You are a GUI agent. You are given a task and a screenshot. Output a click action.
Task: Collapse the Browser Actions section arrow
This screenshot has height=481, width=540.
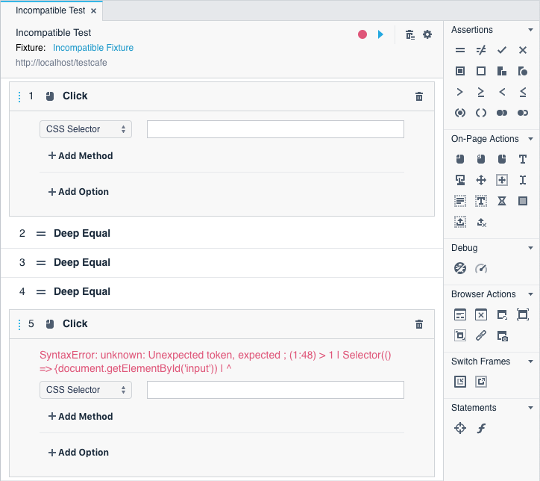[x=530, y=294]
